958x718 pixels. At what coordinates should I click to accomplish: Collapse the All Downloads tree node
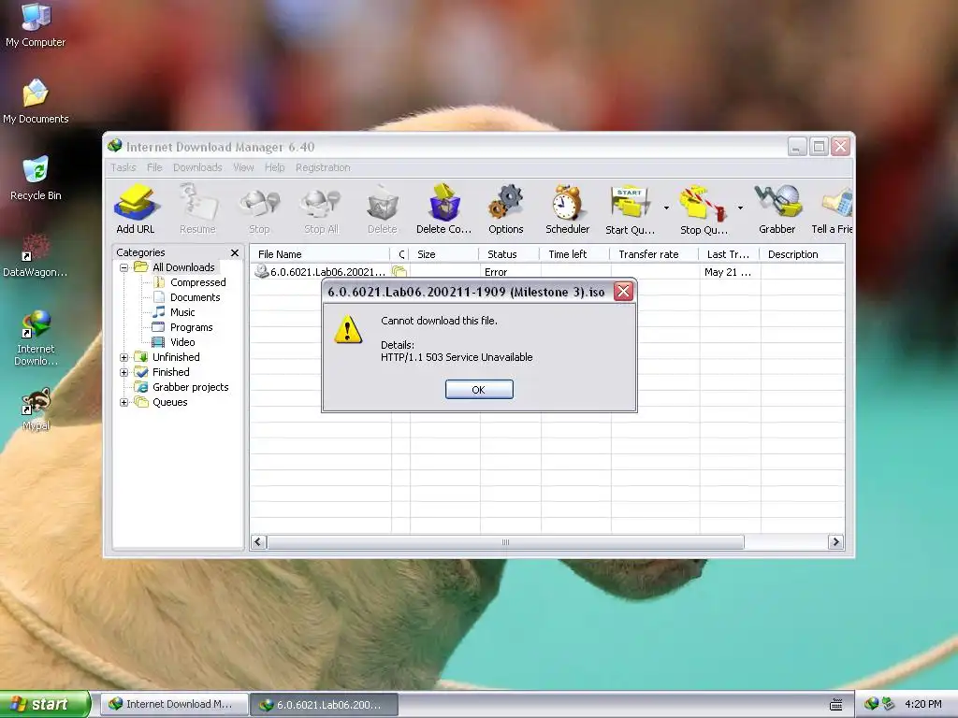click(124, 267)
